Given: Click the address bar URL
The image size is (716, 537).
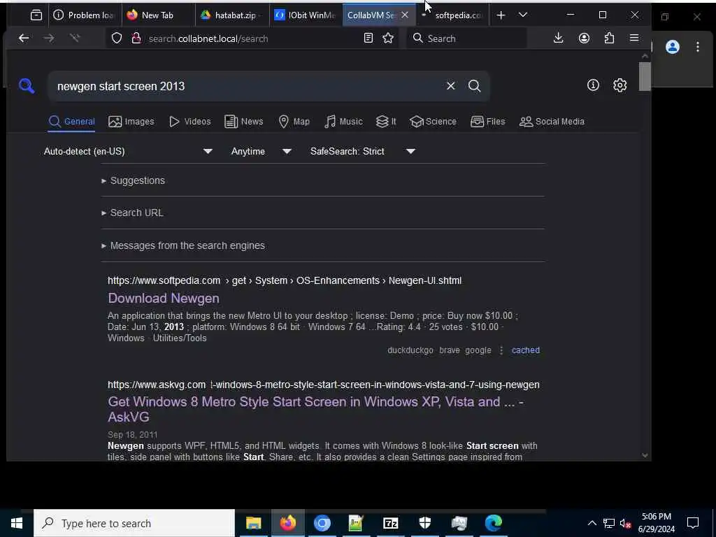Looking at the screenshot, I should (x=208, y=38).
